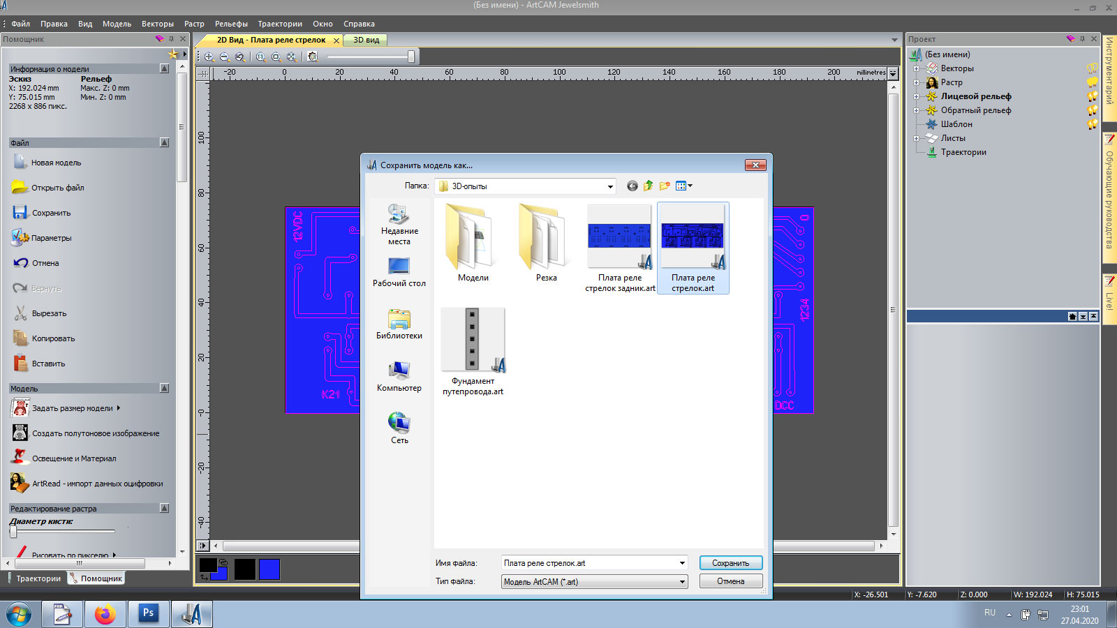Click the 2D view contrast slider handle

point(411,57)
